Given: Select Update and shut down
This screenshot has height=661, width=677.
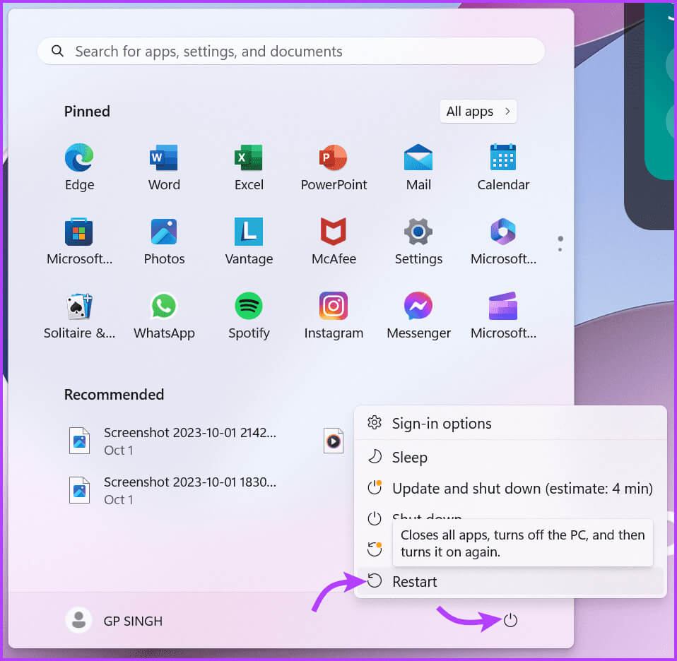Looking at the screenshot, I should point(510,488).
